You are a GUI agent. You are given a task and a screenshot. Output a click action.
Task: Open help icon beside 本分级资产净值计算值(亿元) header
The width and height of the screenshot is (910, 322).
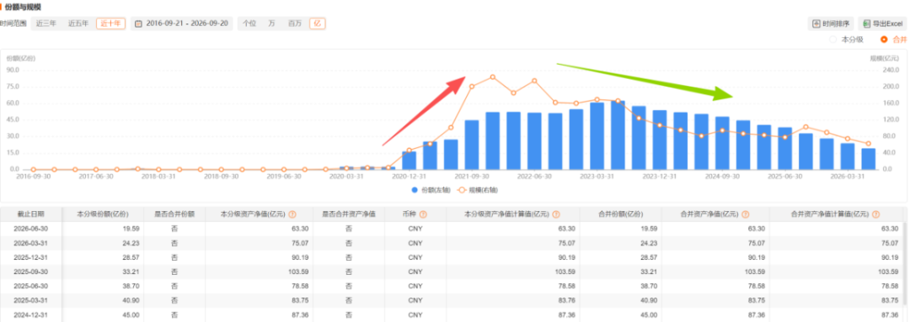[x=556, y=214]
